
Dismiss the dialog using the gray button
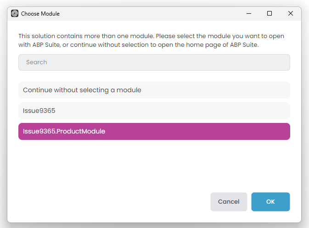point(229,202)
